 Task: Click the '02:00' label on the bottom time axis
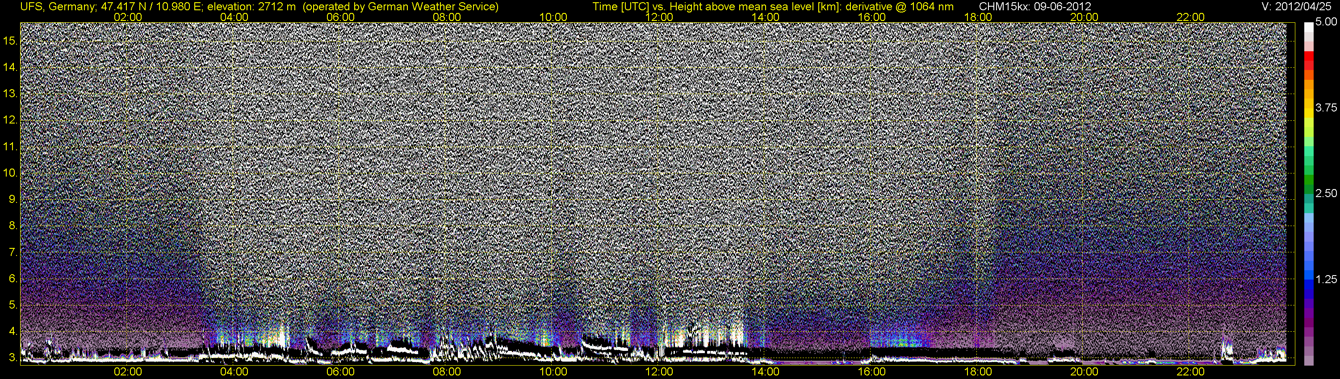(x=127, y=372)
